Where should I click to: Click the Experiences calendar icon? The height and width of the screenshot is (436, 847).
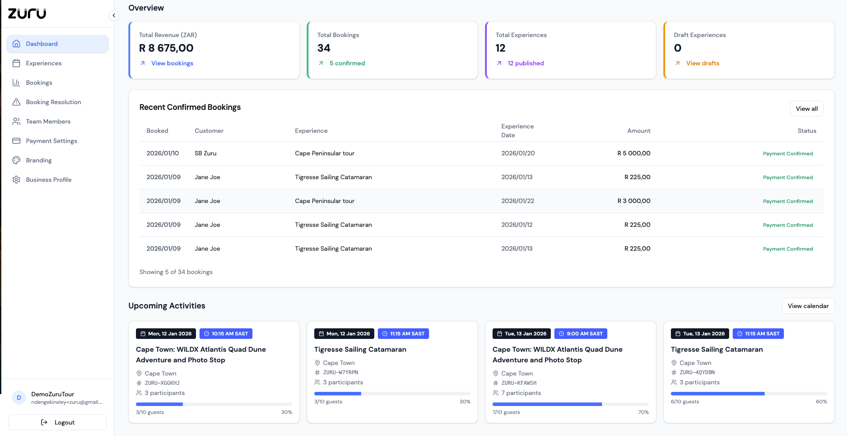(x=16, y=63)
